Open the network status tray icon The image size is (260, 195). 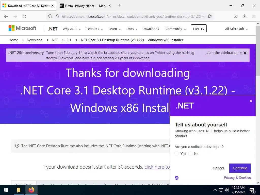[x=221, y=190]
